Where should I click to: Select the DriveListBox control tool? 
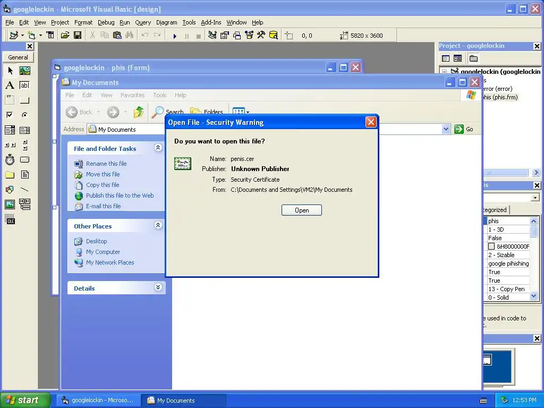24,159
